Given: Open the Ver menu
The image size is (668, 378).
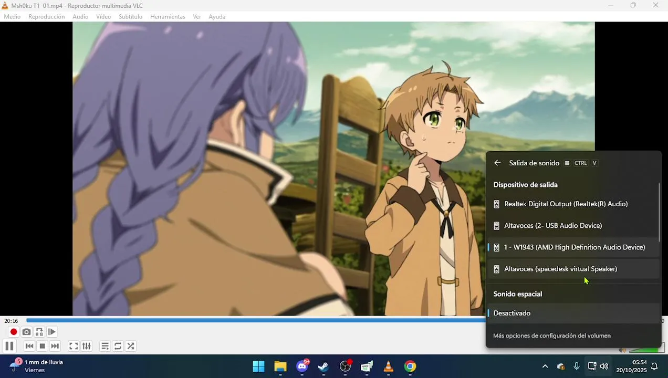Looking at the screenshot, I should pyautogui.click(x=197, y=17).
